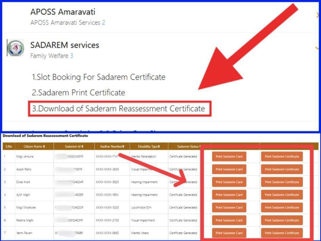
Task: Print Sadarem Card for Majji Shonkore
Action: click(229, 208)
